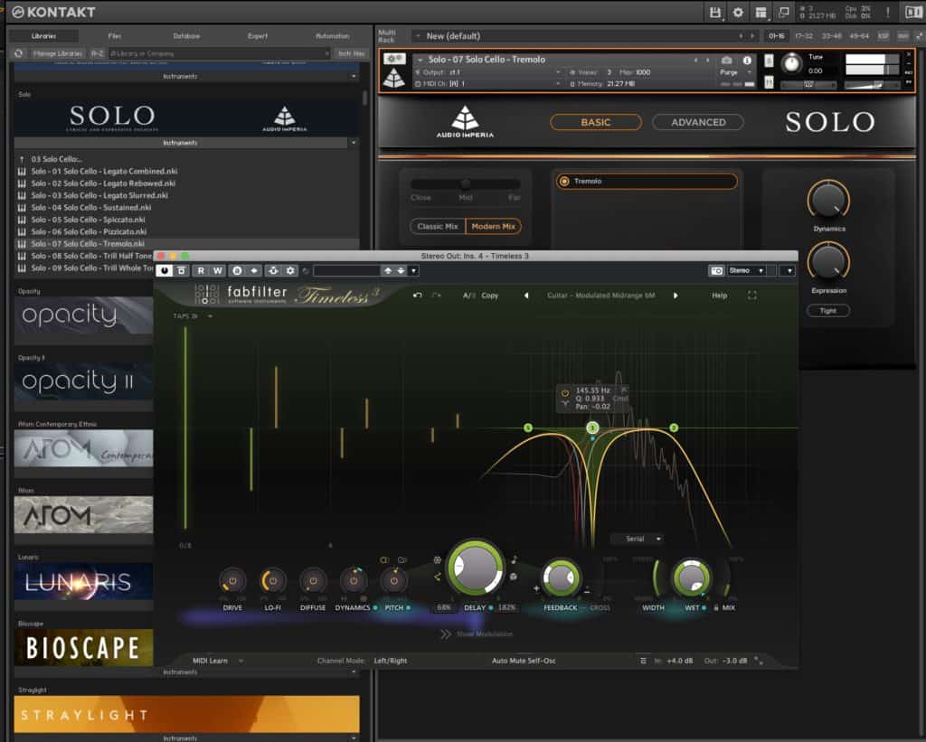The height and width of the screenshot is (742, 926).
Task: Open Kontakt options gear icon
Action: click(x=738, y=12)
